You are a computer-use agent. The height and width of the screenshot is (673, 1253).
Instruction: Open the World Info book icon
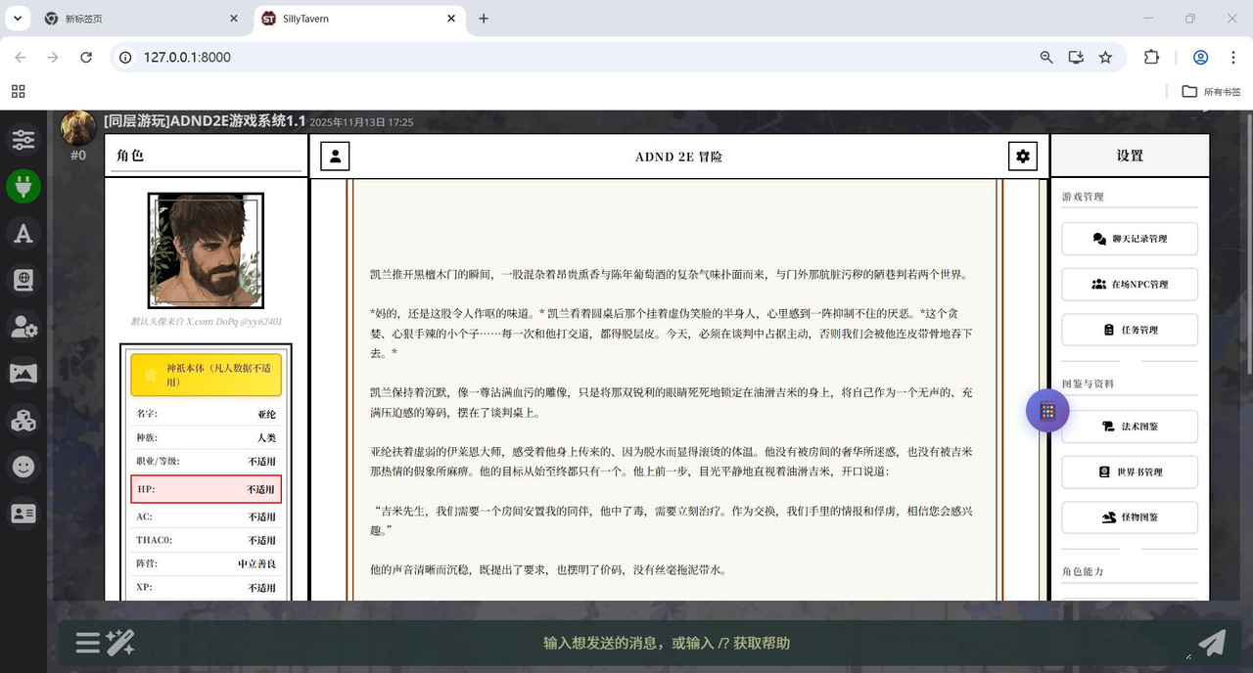(23, 280)
